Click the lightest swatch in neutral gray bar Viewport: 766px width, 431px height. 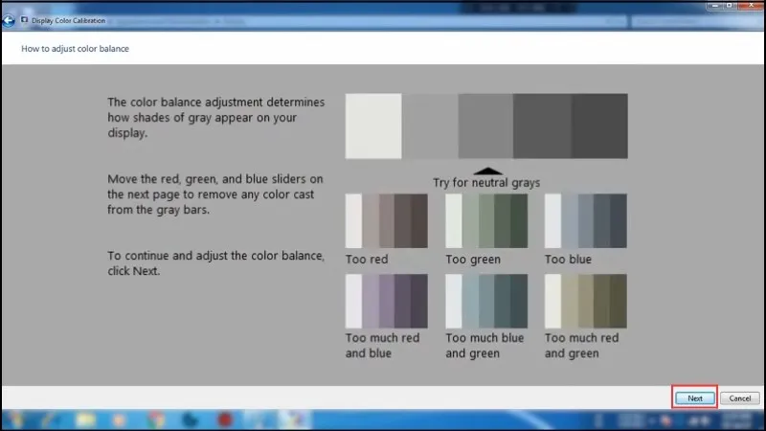[x=373, y=125]
